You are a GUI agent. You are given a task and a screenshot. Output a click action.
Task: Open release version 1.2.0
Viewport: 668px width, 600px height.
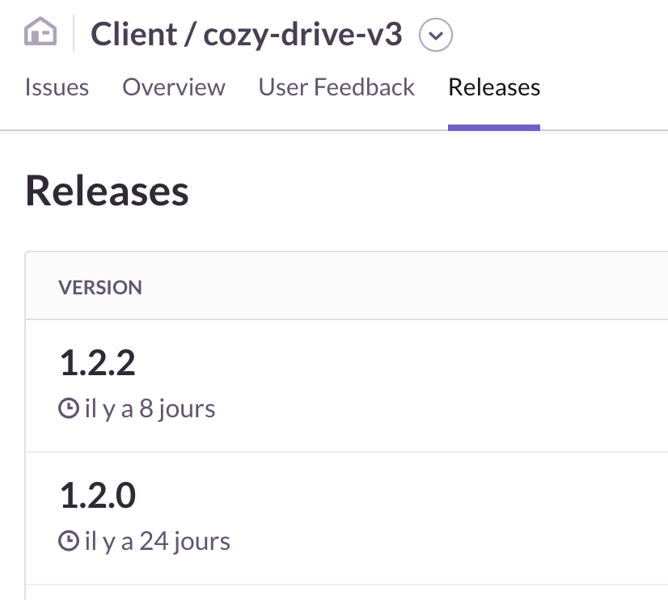(x=98, y=495)
